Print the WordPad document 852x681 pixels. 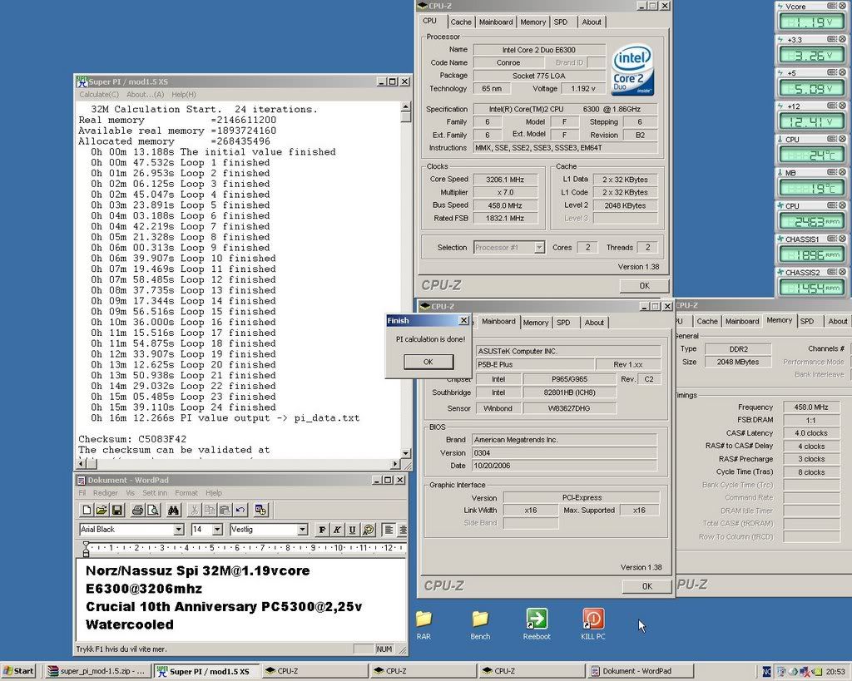click(x=137, y=510)
